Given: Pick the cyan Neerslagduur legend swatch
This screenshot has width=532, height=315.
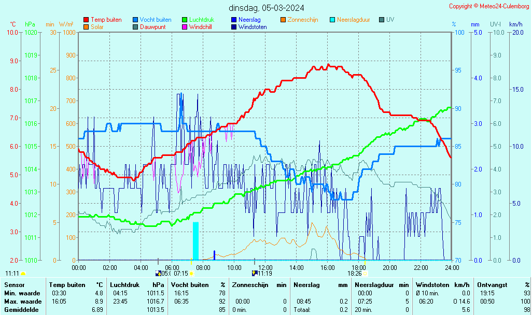Looking at the screenshot, I should (332, 20).
